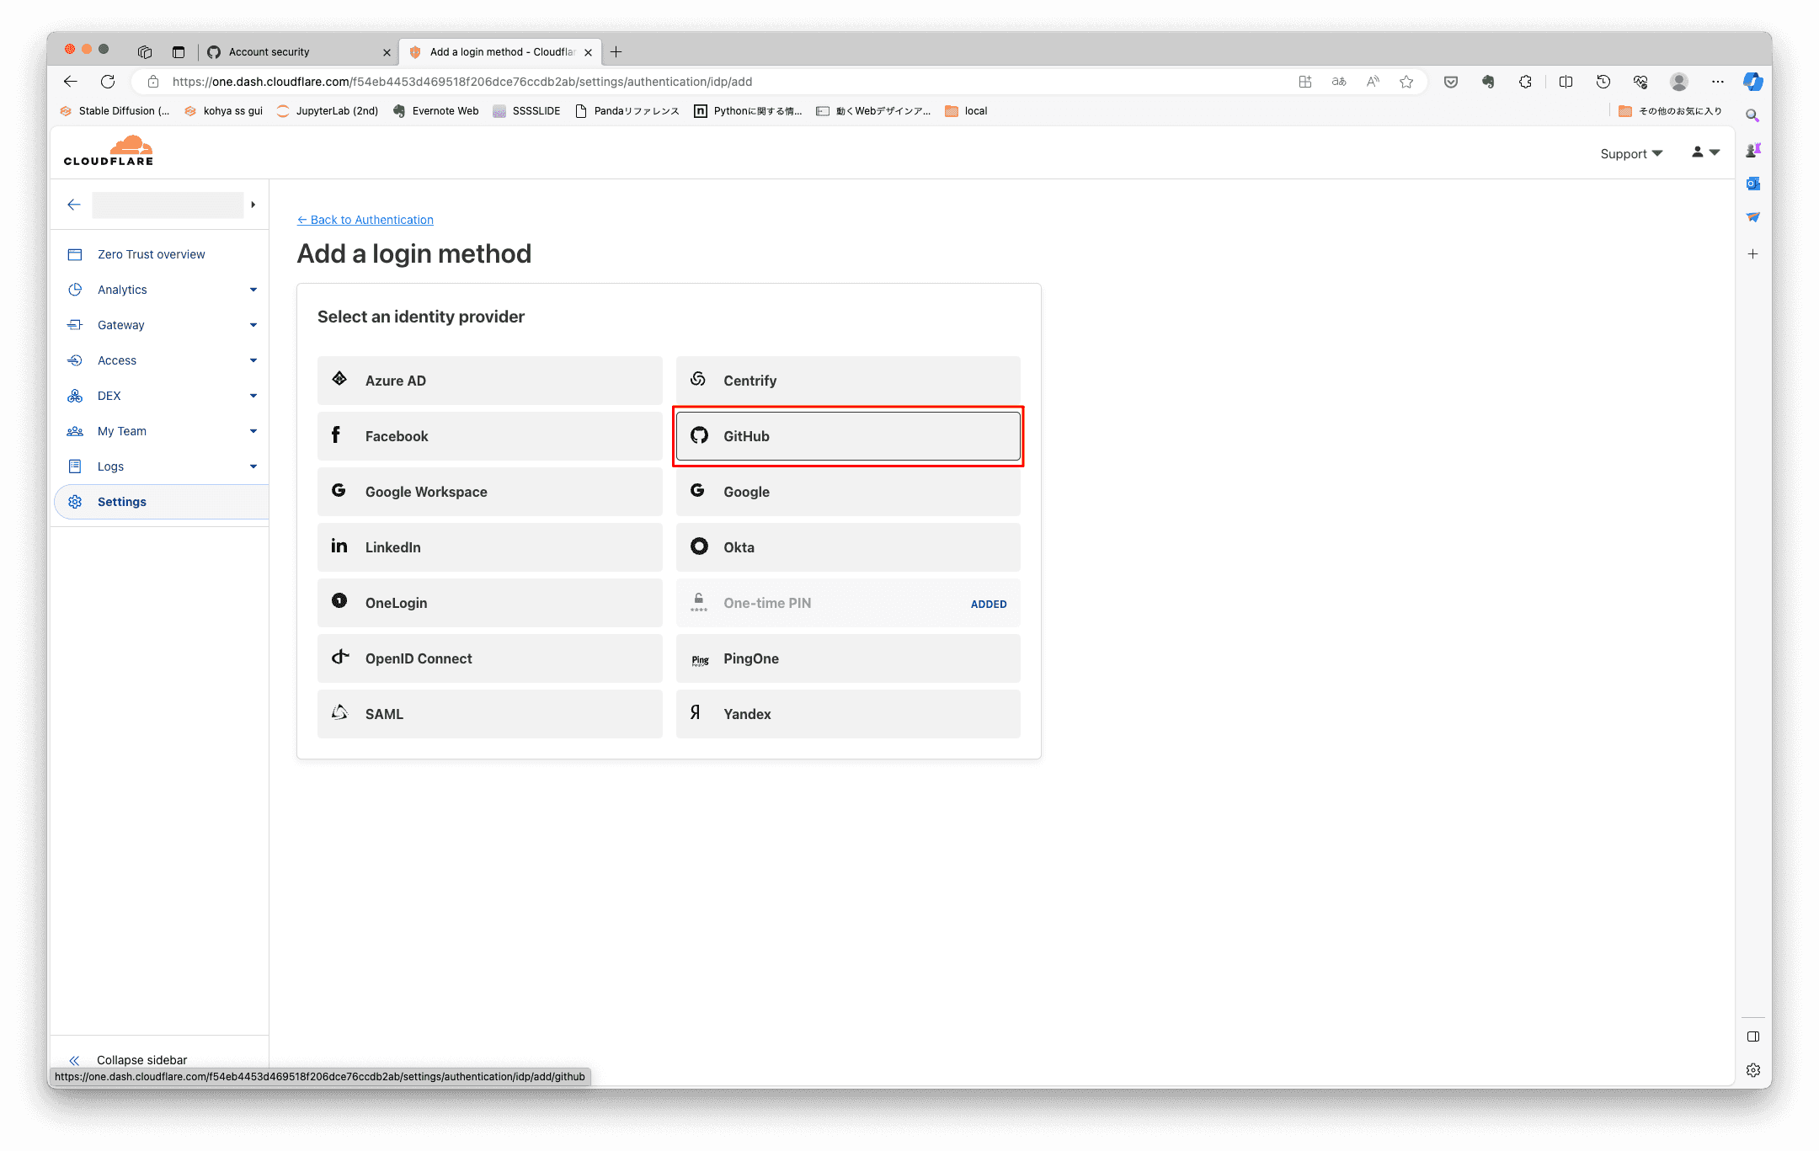Switch to the Account security tab
Viewport: 1819px width, 1151px height.
pyautogui.click(x=269, y=52)
